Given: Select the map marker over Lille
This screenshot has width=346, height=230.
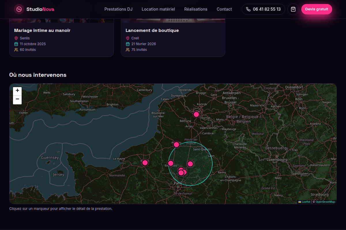Looking at the screenshot, I should 196,114.
